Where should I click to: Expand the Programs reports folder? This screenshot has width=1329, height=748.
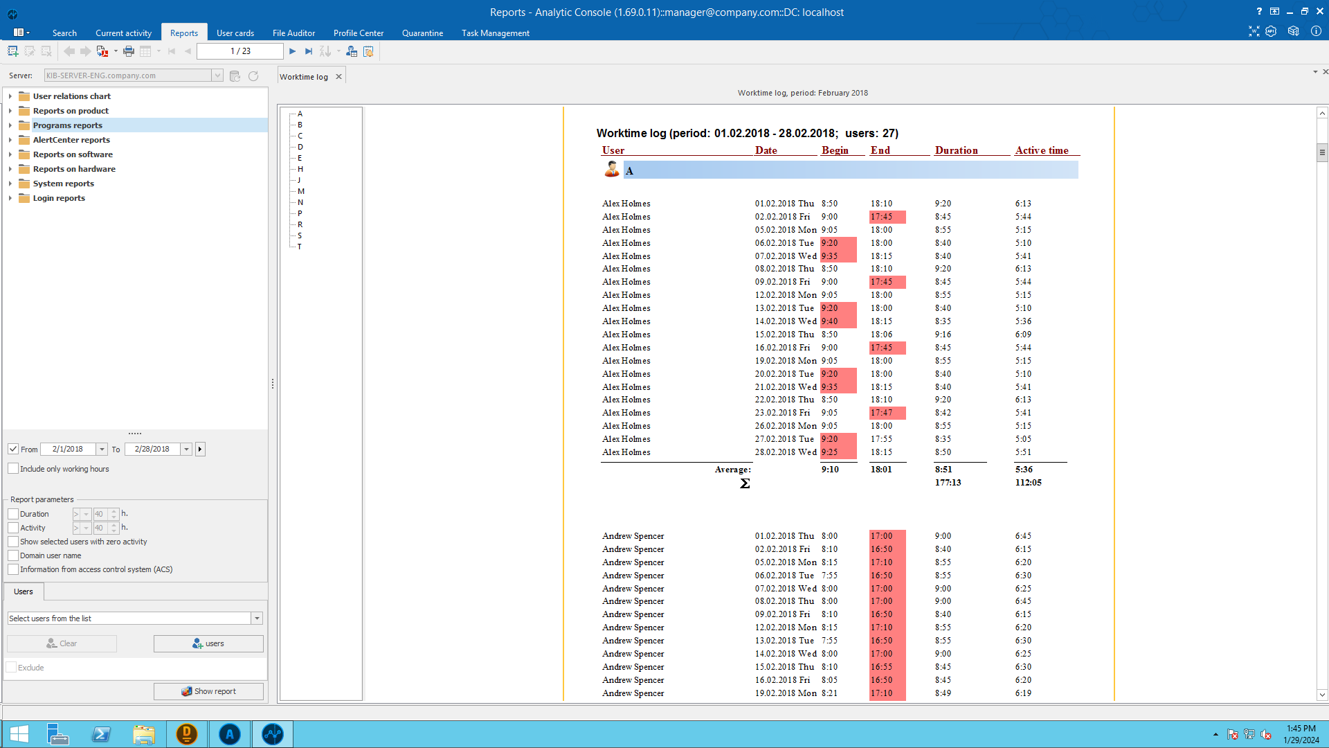[x=10, y=125]
